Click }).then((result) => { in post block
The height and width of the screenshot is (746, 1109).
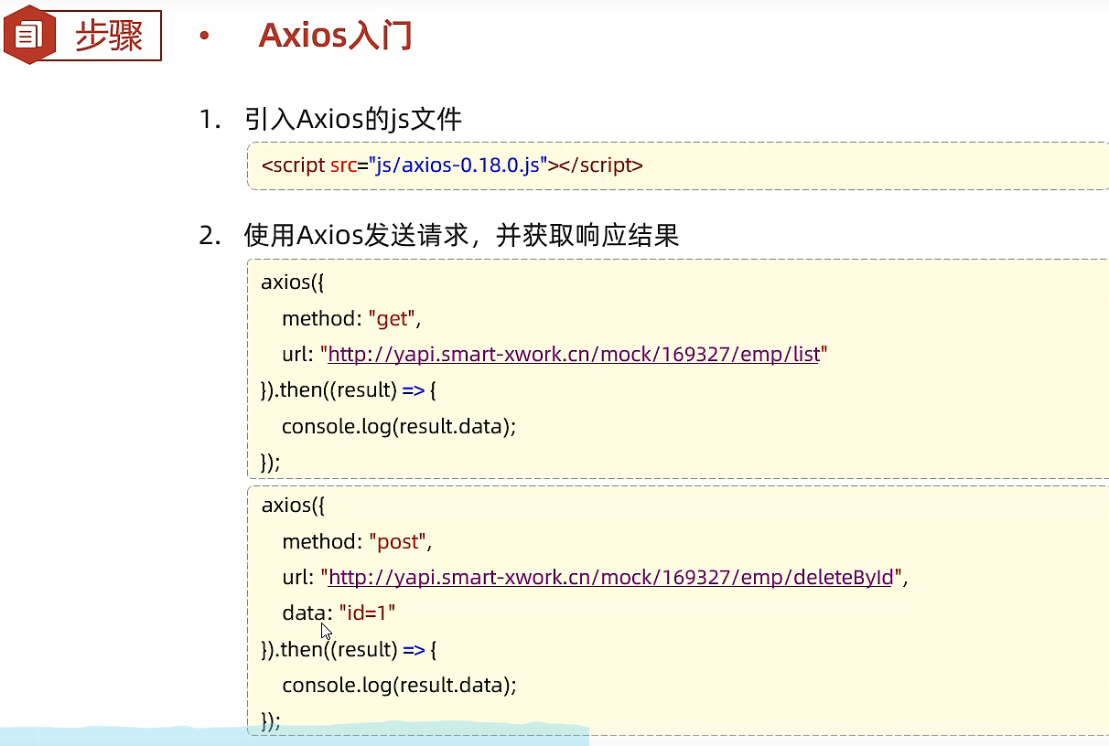click(349, 649)
